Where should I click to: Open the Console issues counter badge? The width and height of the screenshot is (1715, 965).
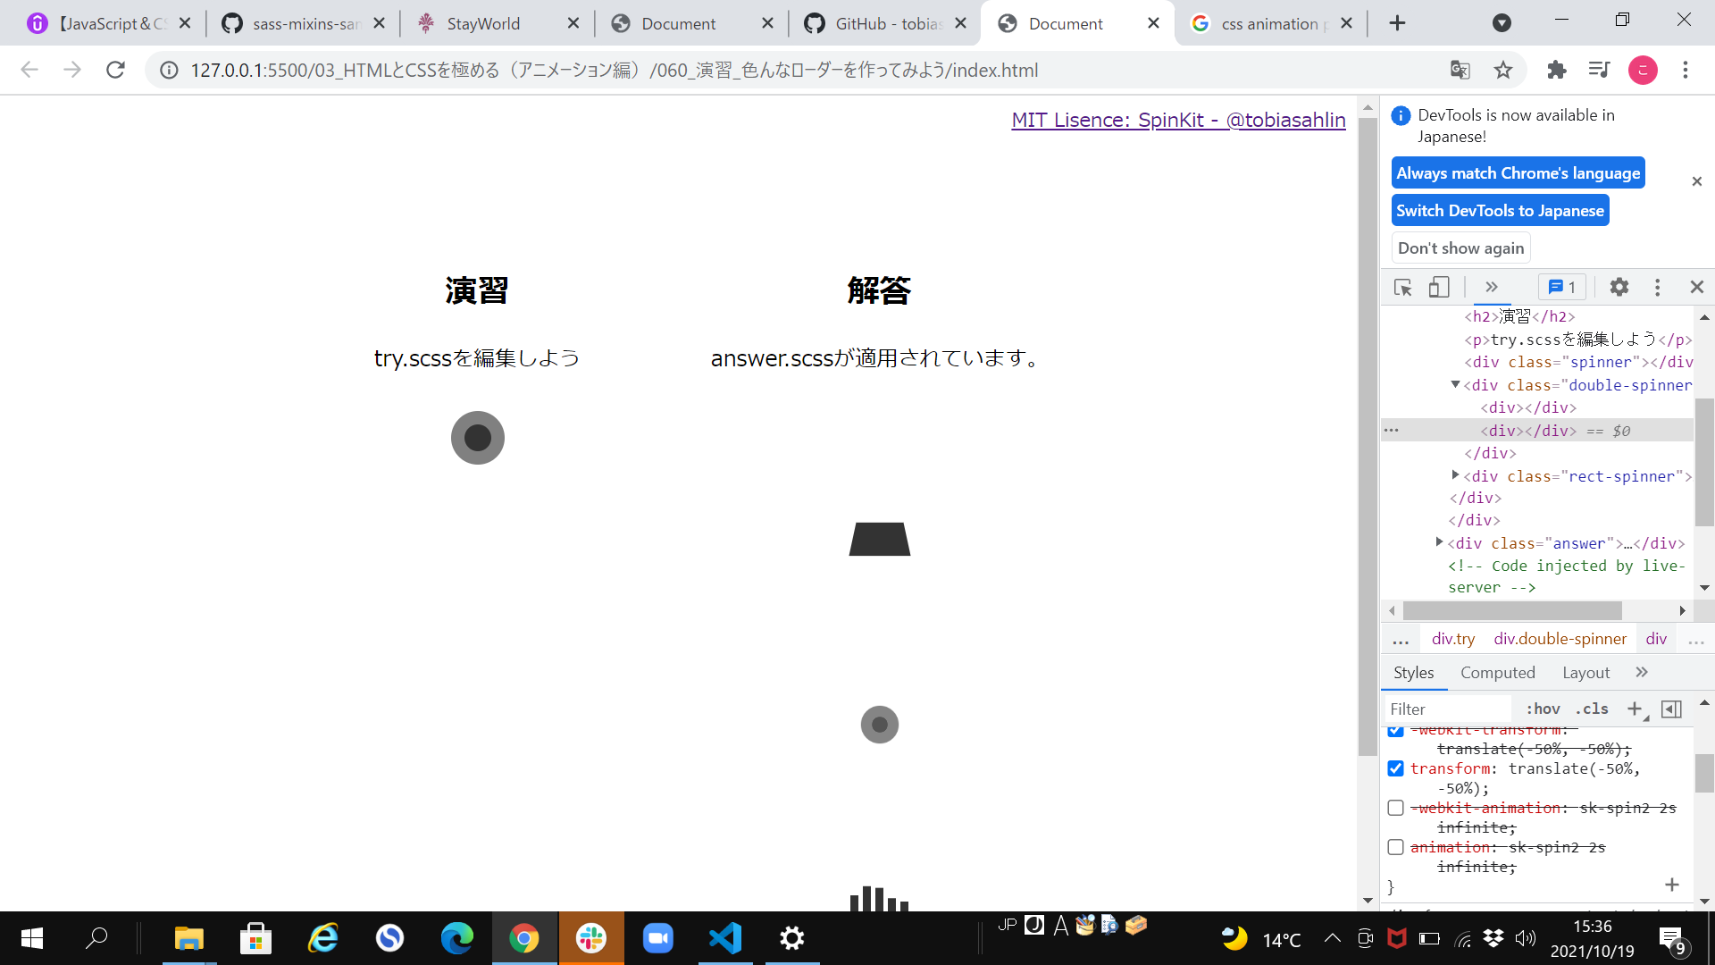(1561, 287)
